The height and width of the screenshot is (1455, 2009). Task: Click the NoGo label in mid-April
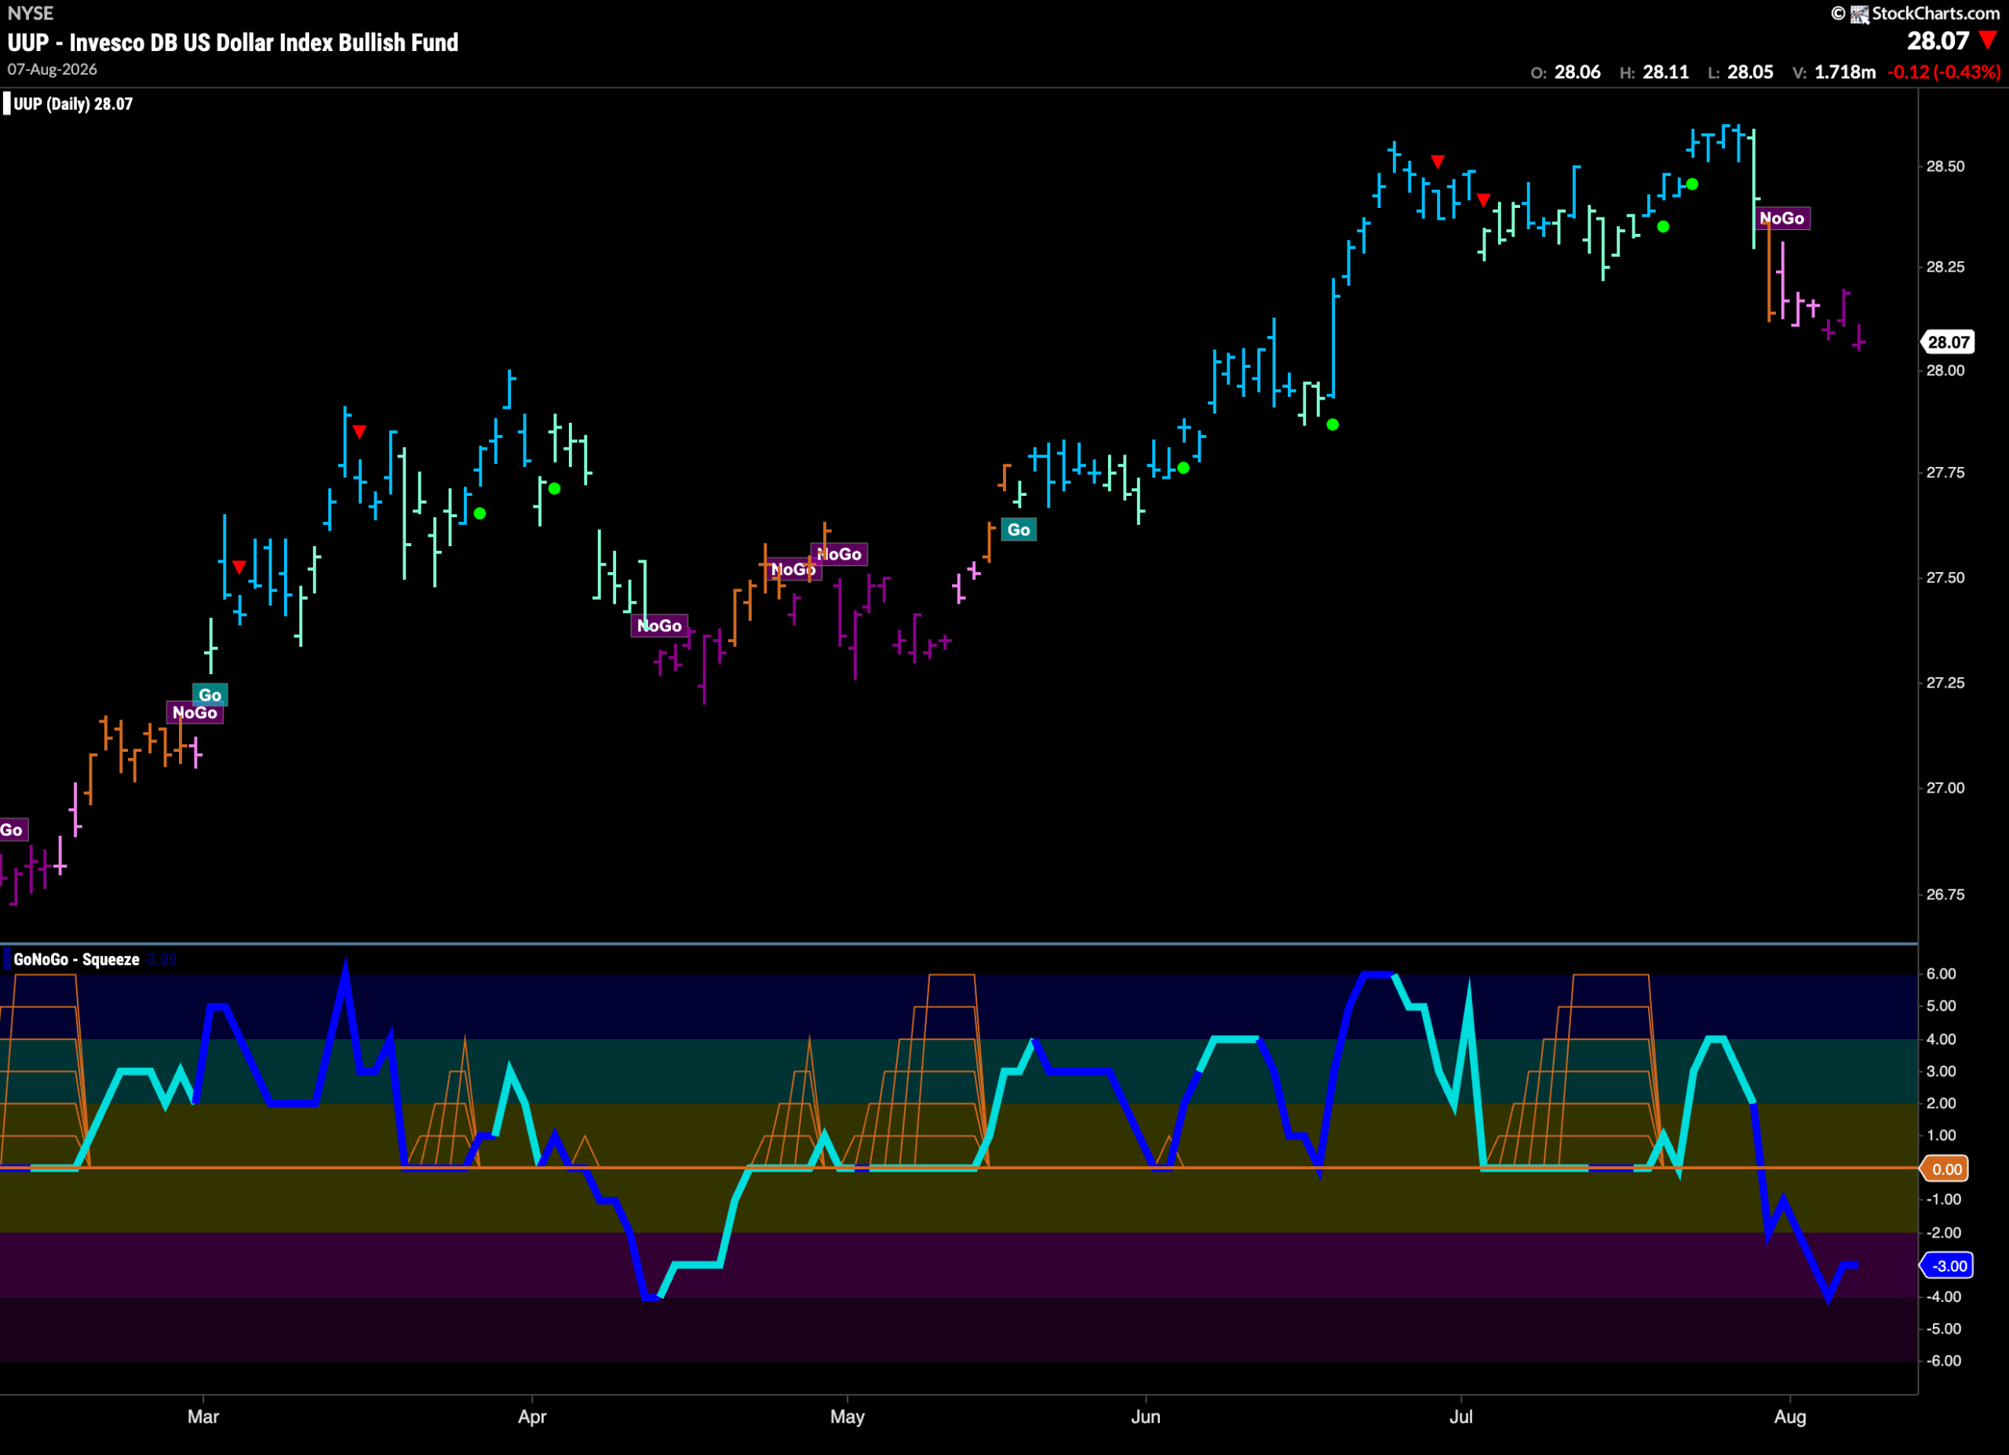tap(659, 626)
